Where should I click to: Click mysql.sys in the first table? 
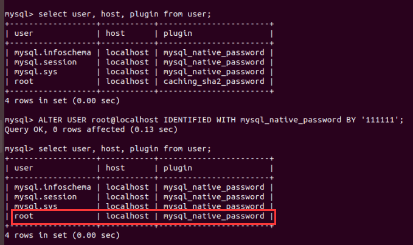(35, 72)
